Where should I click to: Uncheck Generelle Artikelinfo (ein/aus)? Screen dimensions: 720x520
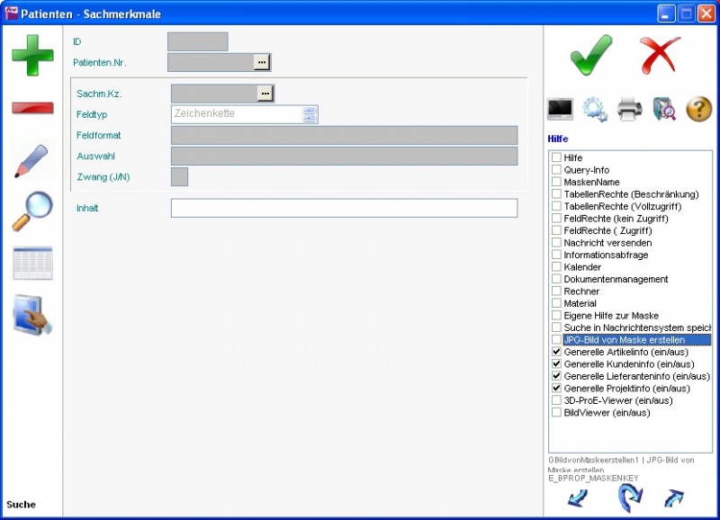click(x=556, y=353)
